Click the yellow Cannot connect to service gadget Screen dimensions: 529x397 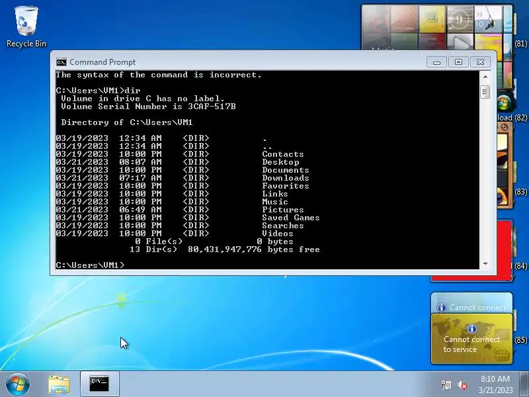tap(471, 339)
